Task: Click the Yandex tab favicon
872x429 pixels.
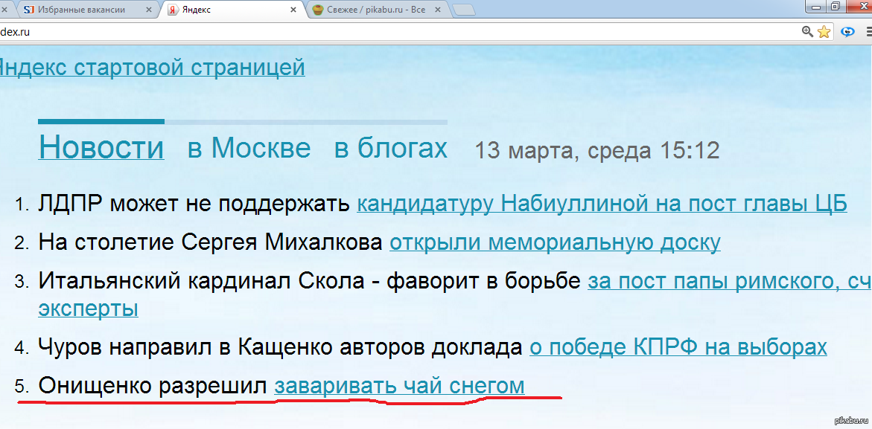Action: [173, 10]
